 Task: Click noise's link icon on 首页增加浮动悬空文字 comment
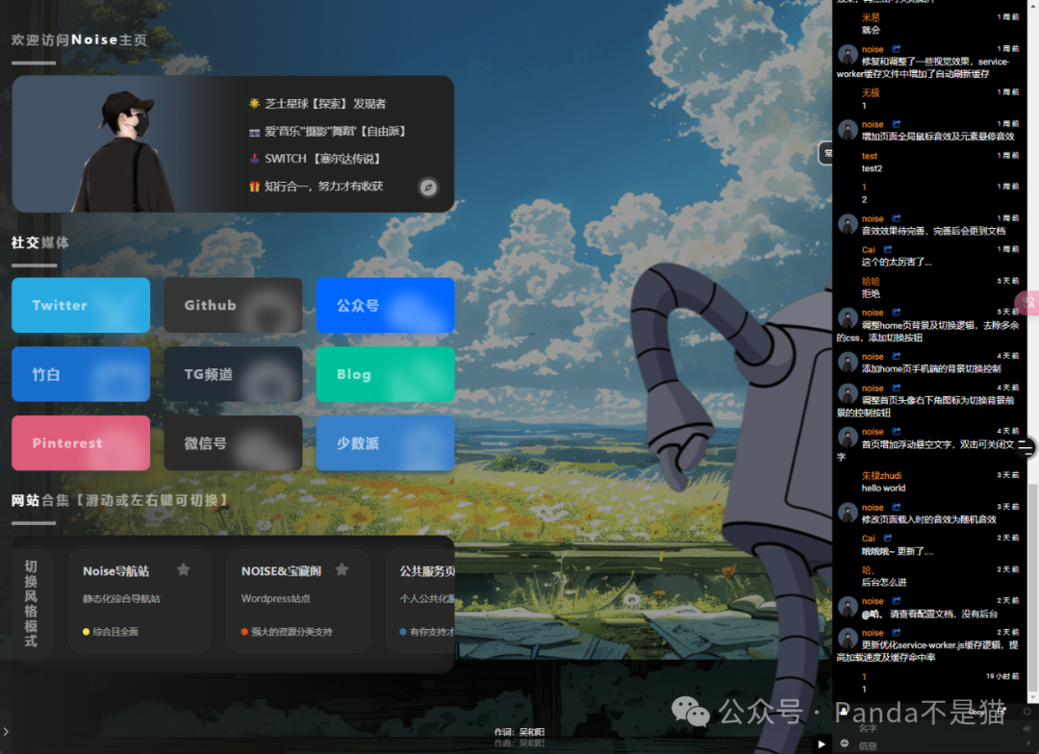click(897, 431)
